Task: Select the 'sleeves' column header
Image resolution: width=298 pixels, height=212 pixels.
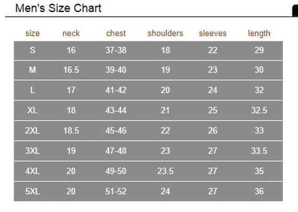Action: pos(213,34)
